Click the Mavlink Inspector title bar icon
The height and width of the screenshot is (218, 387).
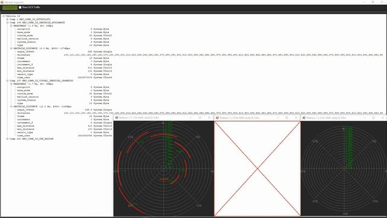(x=2, y=2)
